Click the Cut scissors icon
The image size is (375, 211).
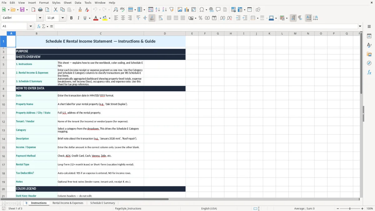tap(55, 10)
